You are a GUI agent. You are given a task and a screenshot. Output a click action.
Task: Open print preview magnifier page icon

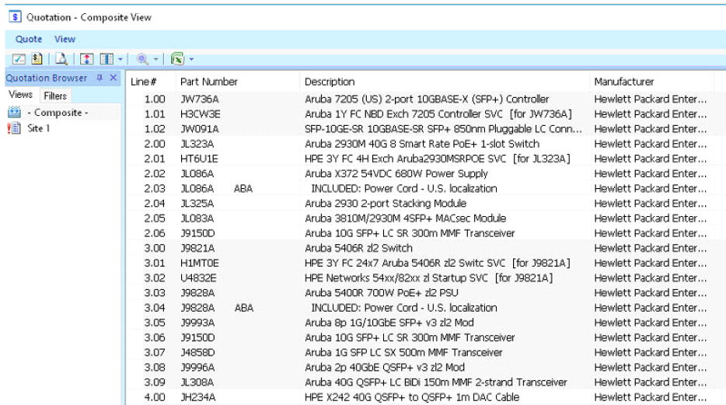61,59
